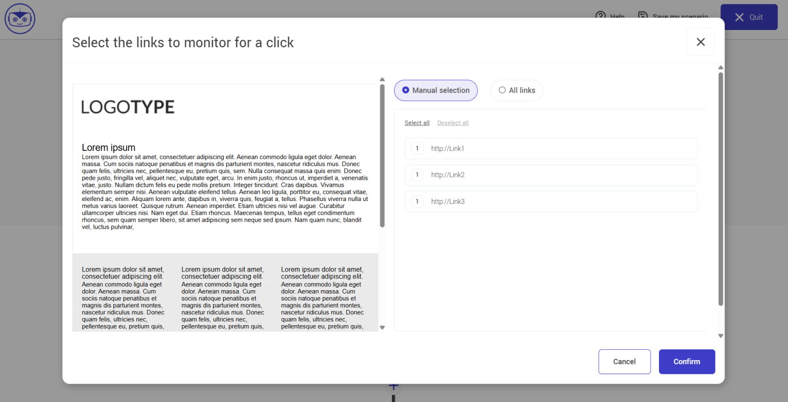The width and height of the screenshot is (788, 402).
Task: Click the email preview's scroll-up arrow
Action: point(382,79)
